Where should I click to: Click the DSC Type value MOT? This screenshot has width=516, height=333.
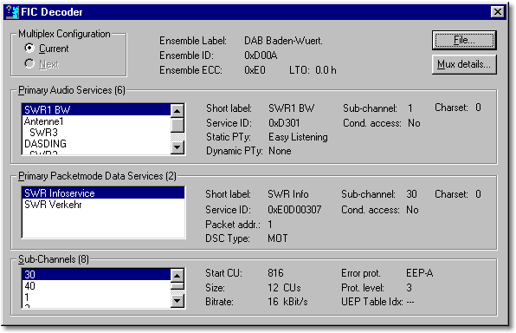[278, 238]
